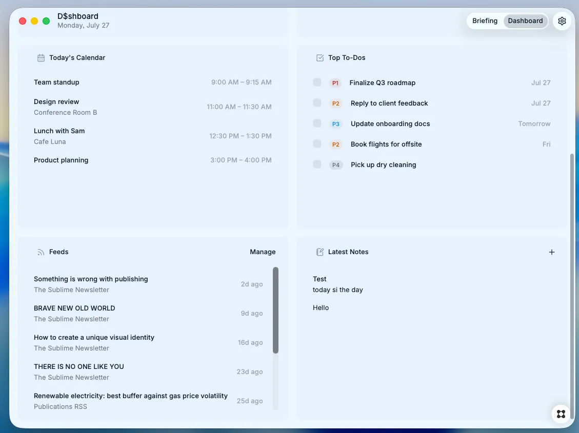This screenshot has height=433, width=579.
Task: Click the 3:00 PM – 4:00 PM time
Action: tap(241, 160)
